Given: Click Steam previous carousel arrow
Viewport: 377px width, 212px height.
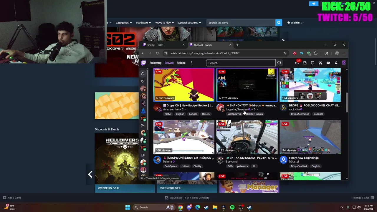Looking at the screenshot, I should 90,174.
